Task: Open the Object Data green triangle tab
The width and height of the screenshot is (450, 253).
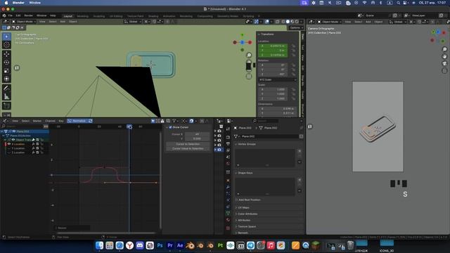Action: 228,213
